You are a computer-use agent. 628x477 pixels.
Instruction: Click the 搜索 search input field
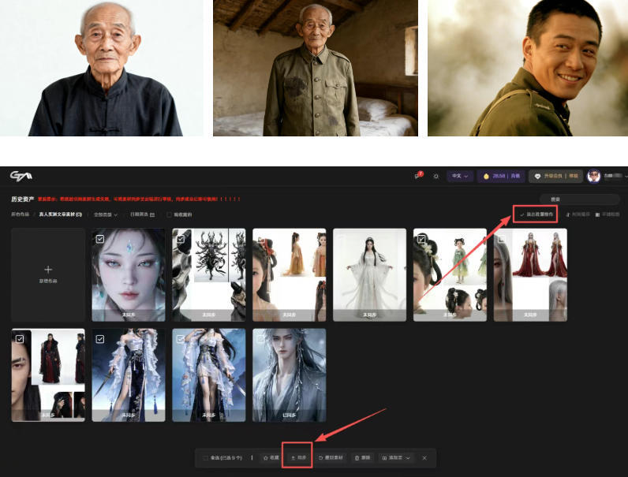tap(579, 199)
